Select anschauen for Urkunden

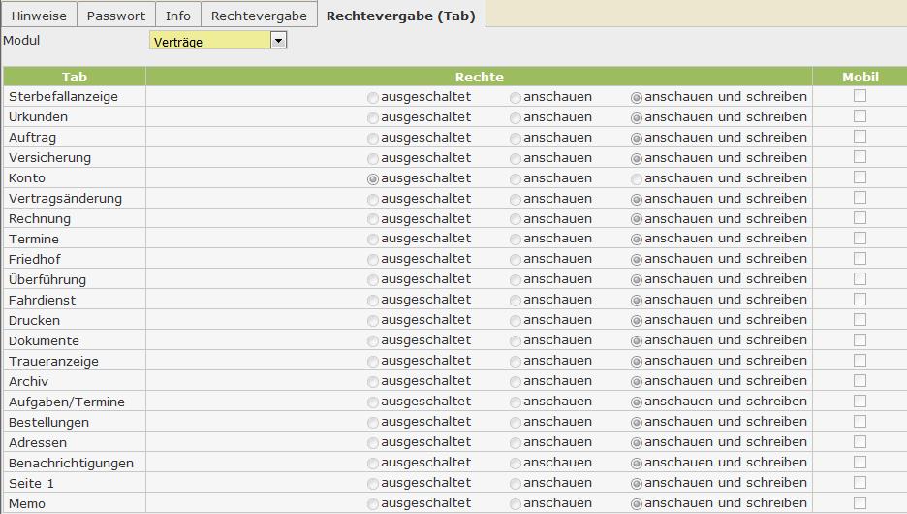coord(516,117)
